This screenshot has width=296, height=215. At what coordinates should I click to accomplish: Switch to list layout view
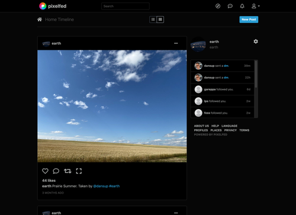tap(153, 20)
